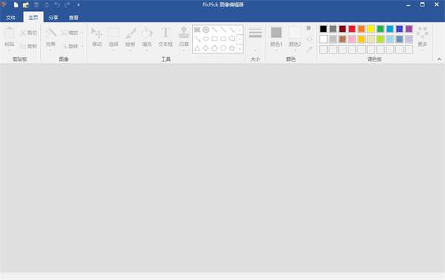This screenshot has width=445, height=280.
Task: Open the quick access toolbar customize arrow
Action: 79,5
